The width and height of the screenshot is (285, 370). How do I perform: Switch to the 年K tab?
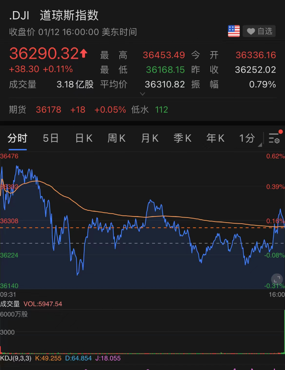coord(215,138)
